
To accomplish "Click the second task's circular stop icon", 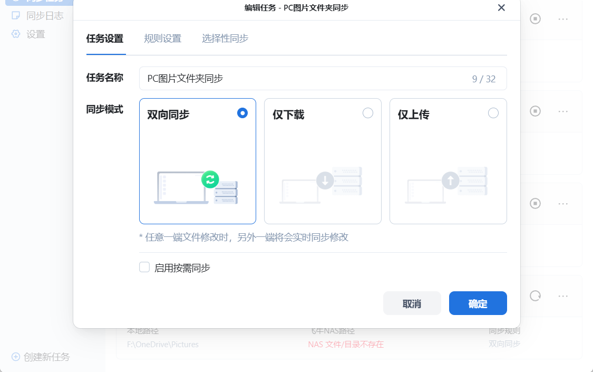I will 535,111.
